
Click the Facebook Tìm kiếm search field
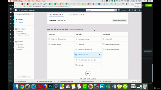[x=100, y=10]
